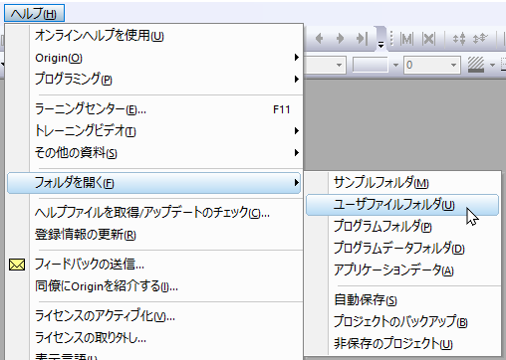Click the next arrow toolbar icon
The image size is (506, 360).
pos(340,39)
